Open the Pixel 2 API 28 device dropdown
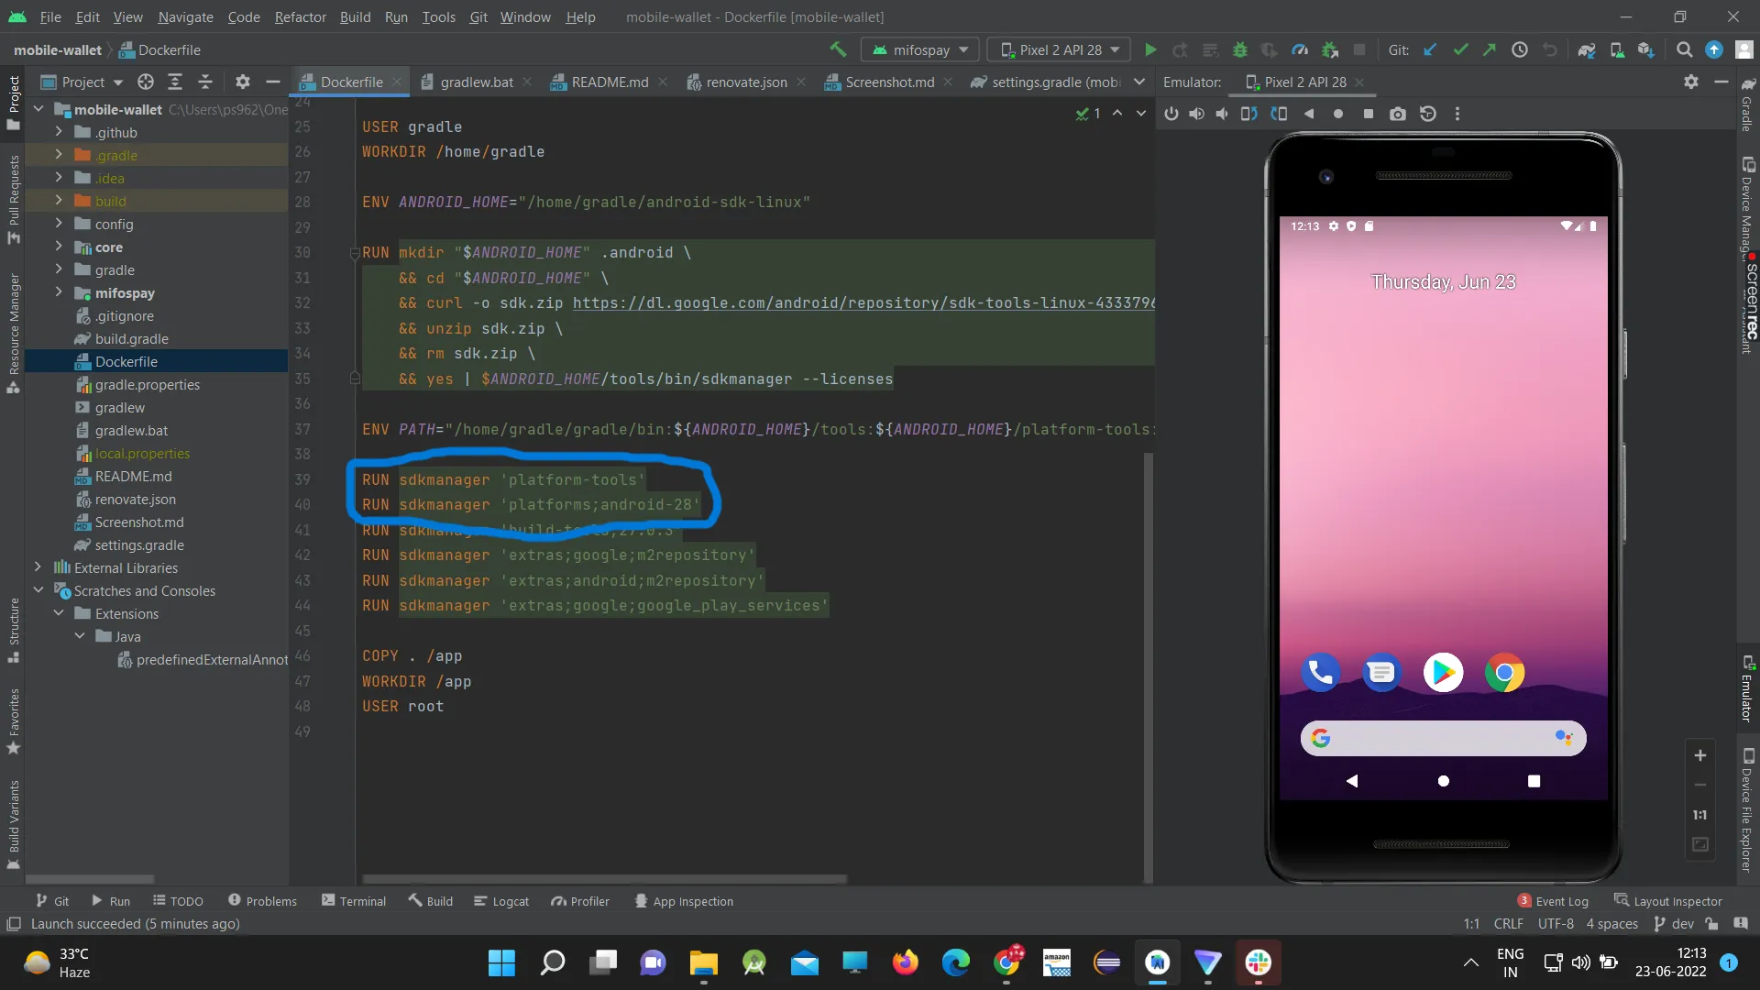The width and height of the screenshot is (1760, 990). [1061, 50]
